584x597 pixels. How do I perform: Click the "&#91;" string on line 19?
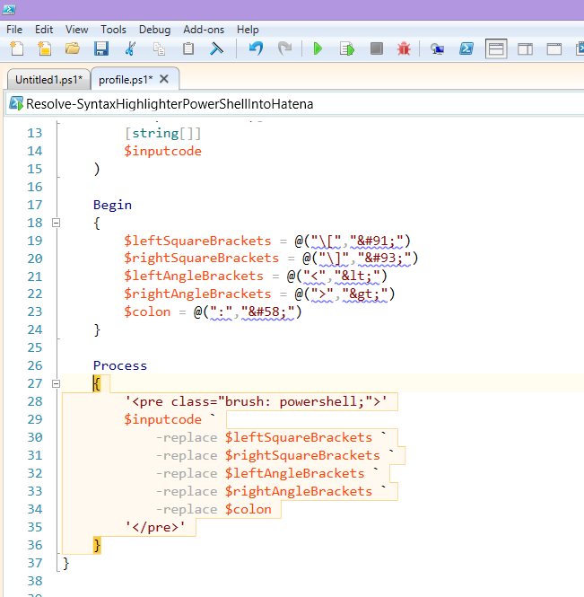point(376,241)
